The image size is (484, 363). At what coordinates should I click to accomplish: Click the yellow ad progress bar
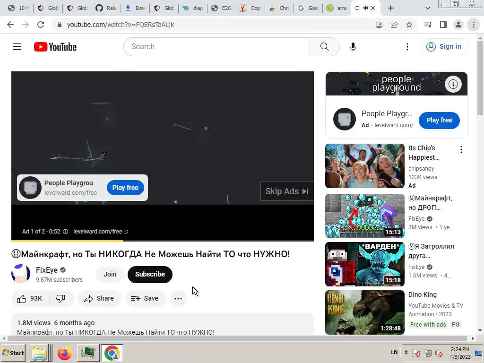(x=67, y=240)
